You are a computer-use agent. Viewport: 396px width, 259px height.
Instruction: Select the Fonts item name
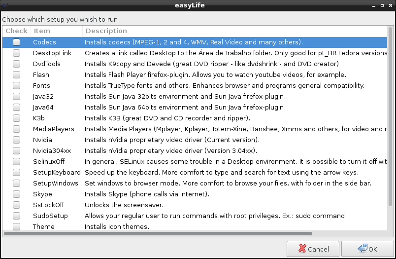pos(41,86)
